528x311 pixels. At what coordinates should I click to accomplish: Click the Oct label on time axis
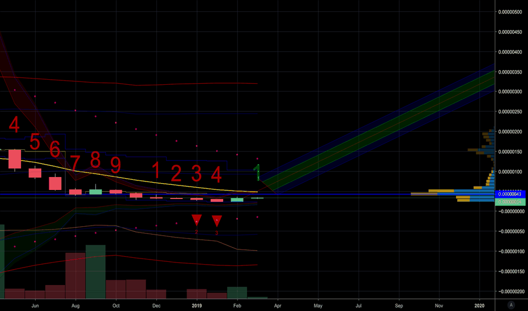[116, 305]
